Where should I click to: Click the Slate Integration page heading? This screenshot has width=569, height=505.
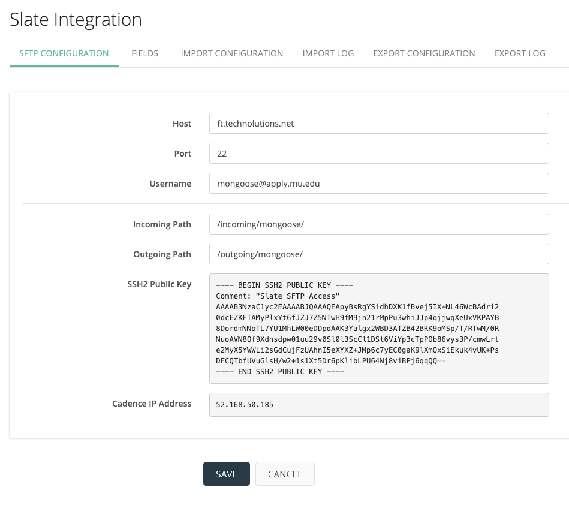[x=76, y=19]
